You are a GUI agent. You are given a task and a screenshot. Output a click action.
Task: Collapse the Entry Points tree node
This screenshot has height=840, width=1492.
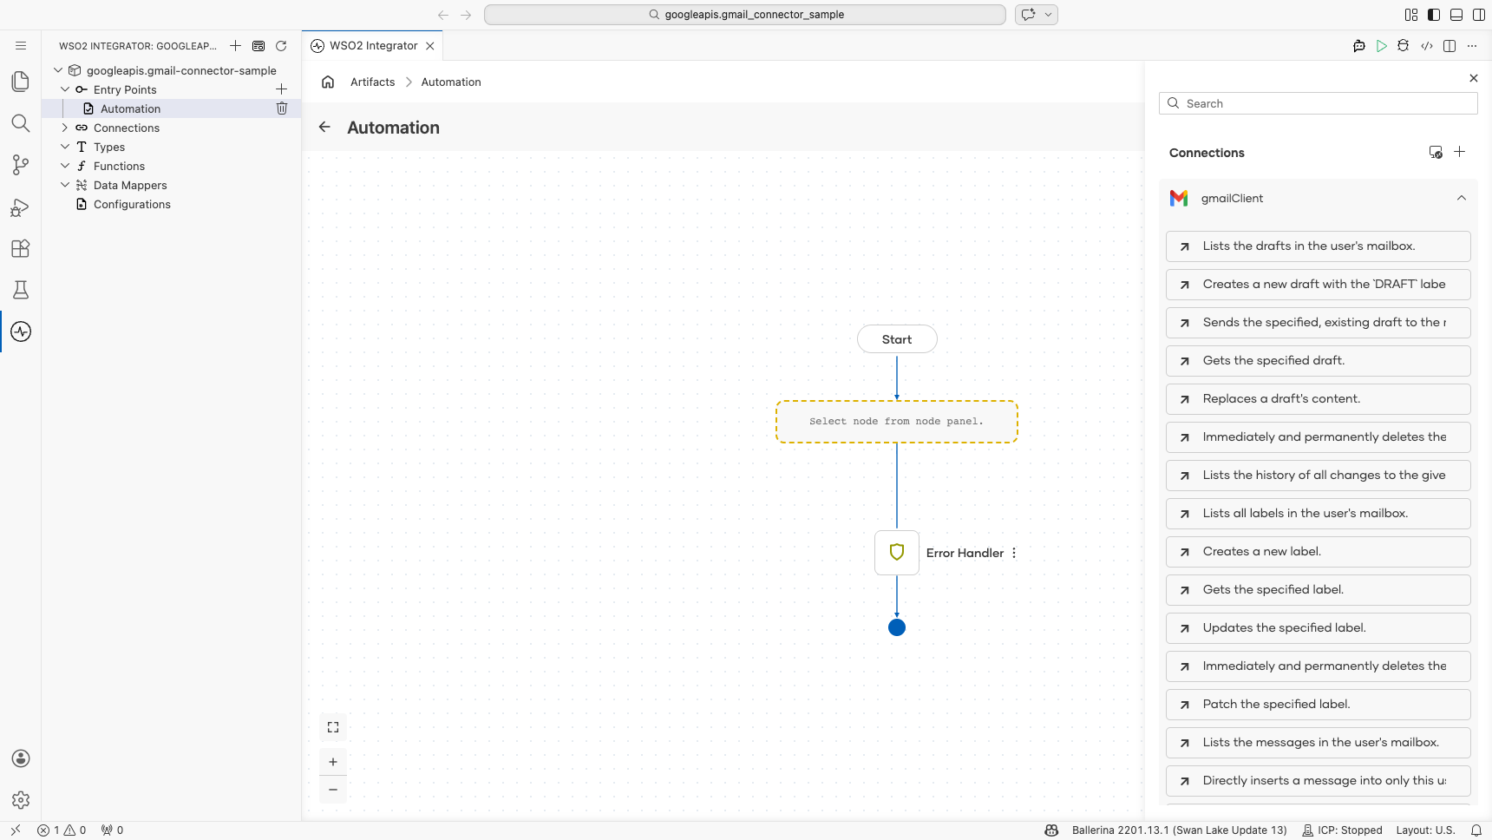coord(65,89)
